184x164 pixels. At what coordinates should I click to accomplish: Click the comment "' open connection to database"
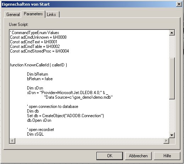[x=52, y=106]
